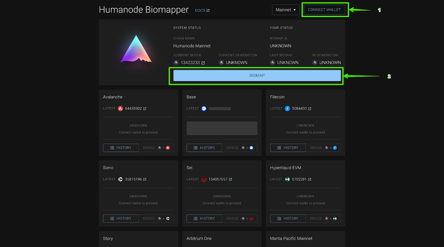Click Filecoin latest block number 5084400
The height and width of the screenshot is (247, 444).
coord(299,108)
